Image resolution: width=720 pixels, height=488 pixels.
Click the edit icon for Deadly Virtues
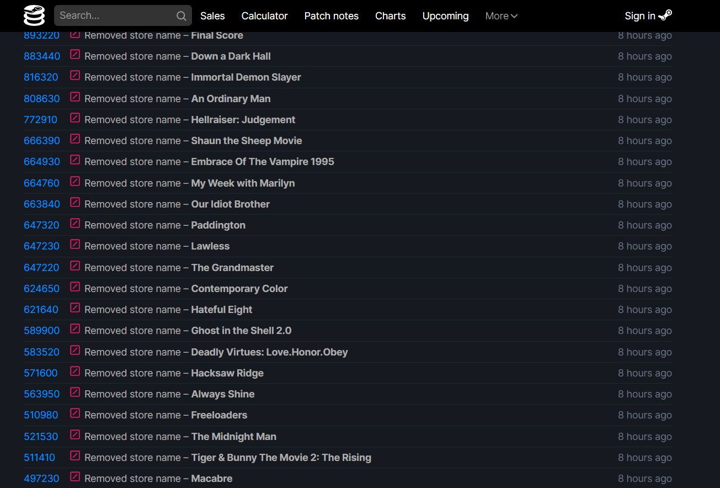point(75,351)
